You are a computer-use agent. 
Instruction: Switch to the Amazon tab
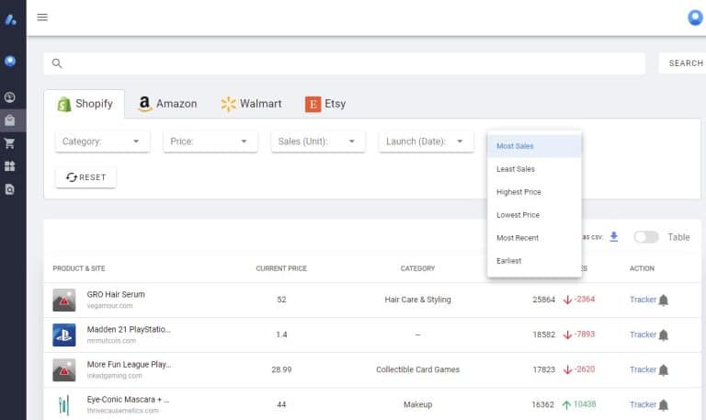click(167, 104)
